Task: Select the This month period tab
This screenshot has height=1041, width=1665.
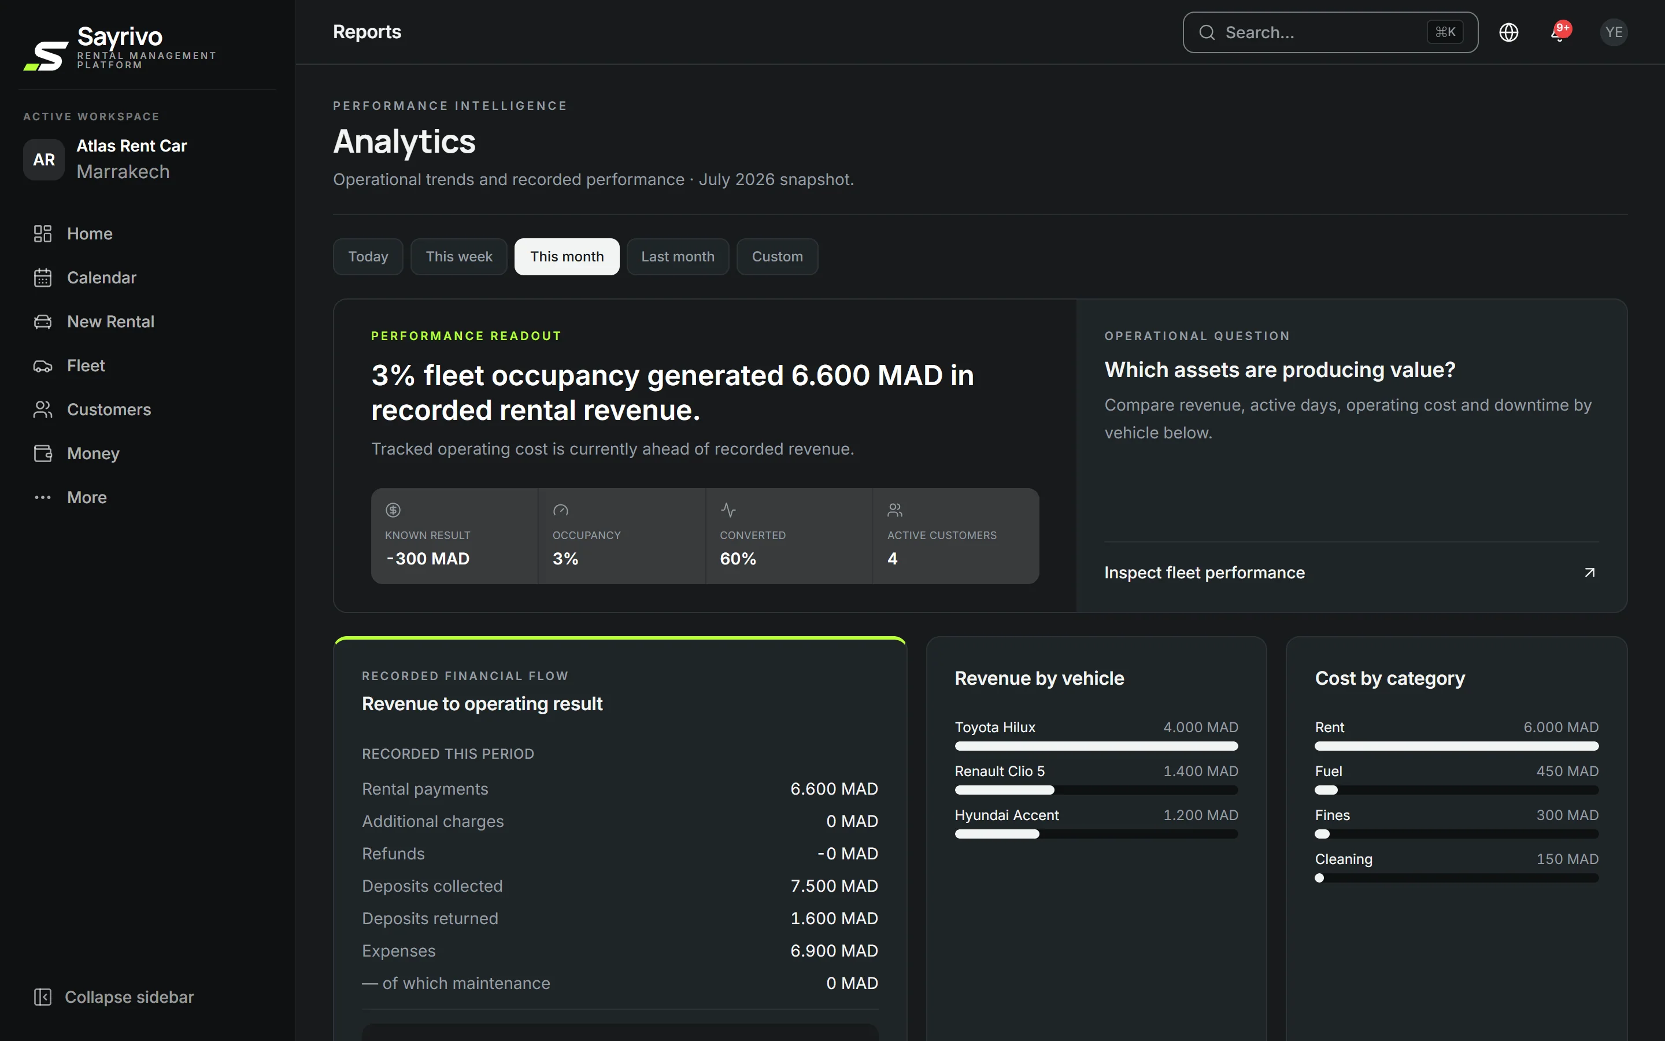Action: [567, 257]
